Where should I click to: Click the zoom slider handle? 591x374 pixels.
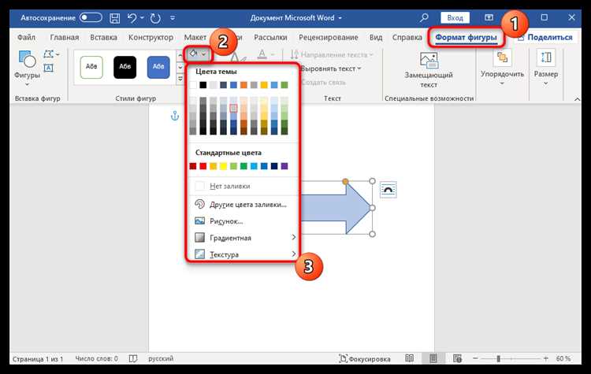coord(498,358)
